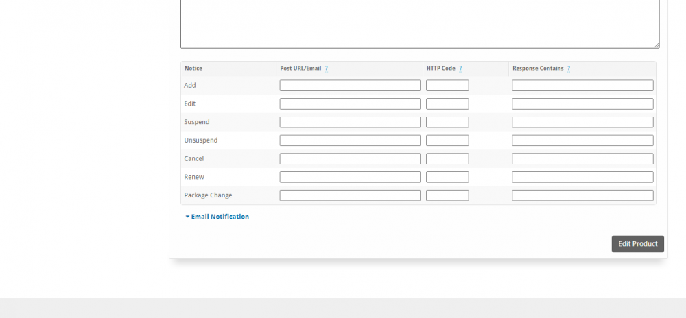686x318 pixels.
Task: Grab the text area resize handle corner
Action: (657, 45)
